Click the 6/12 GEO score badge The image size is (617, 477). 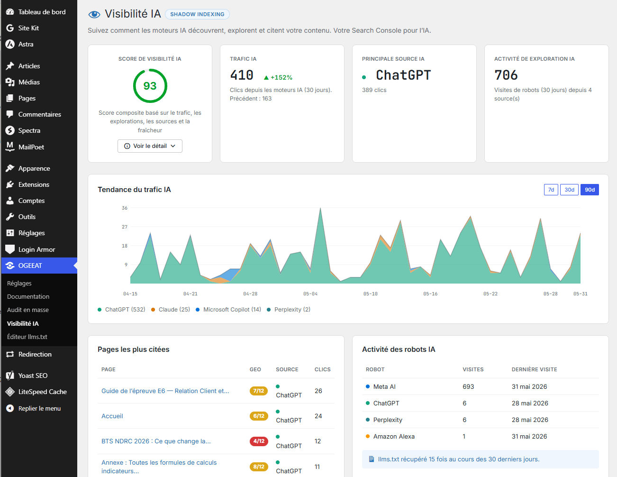point(259,416)
